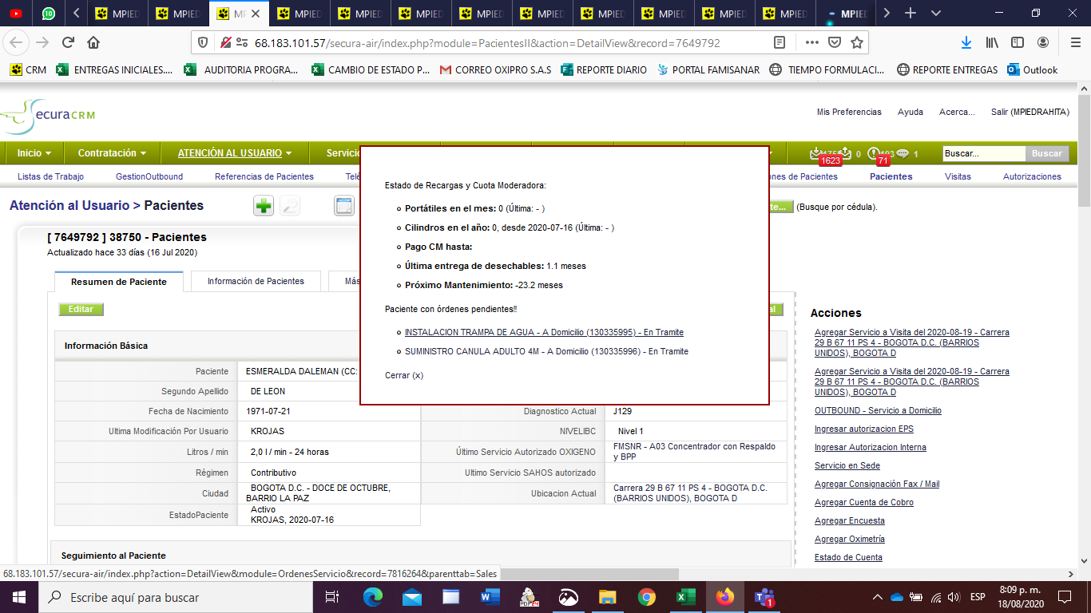Click the green Editar button
Image resolution: width=1091 pixels, height=613 pixels.
[x=81, y=310]
